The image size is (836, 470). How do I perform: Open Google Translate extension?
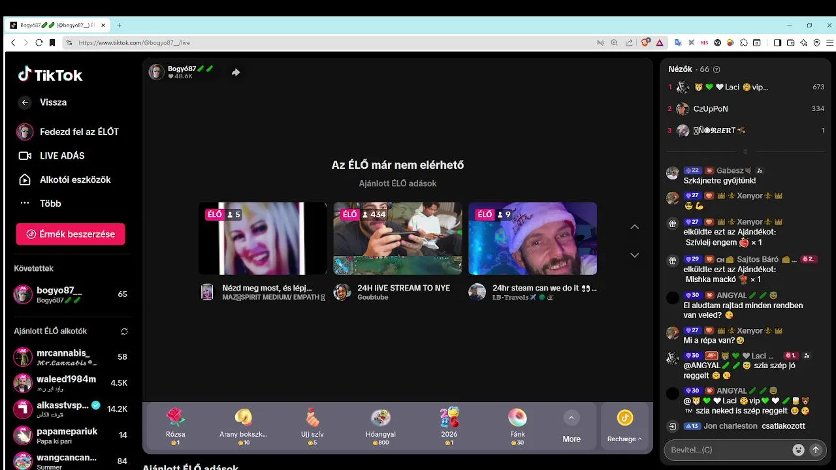pyautogui.click(x=678, y=42)
